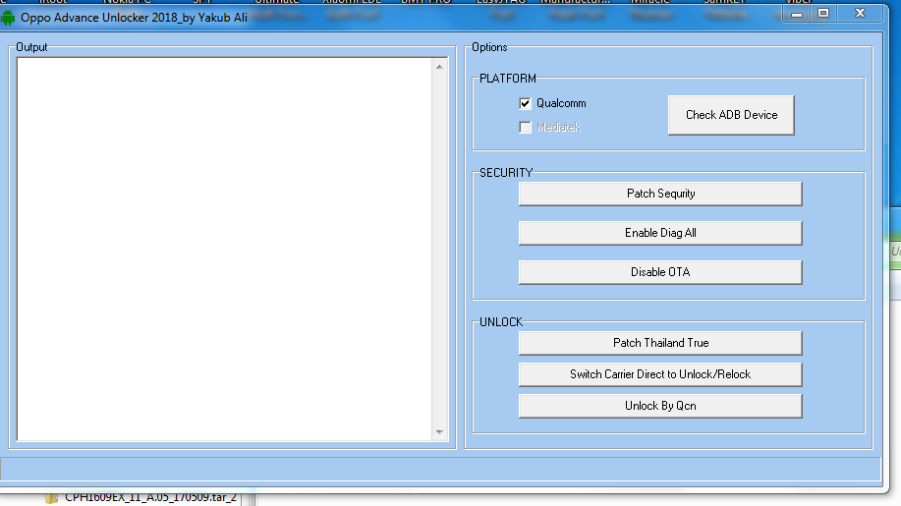Image resolution: width=901 pixels, height=506 pixels.
Task: Click Patch Thailand True button
Action: (x=660, y=343)
